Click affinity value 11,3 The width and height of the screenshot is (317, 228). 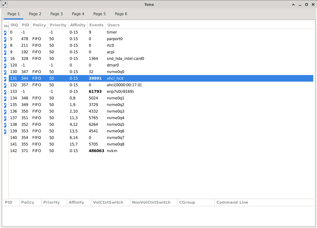pos(74,118)
